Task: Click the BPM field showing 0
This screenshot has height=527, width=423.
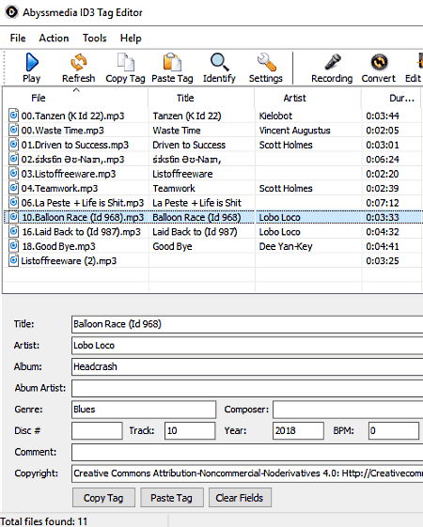Action: pos(394,430)
